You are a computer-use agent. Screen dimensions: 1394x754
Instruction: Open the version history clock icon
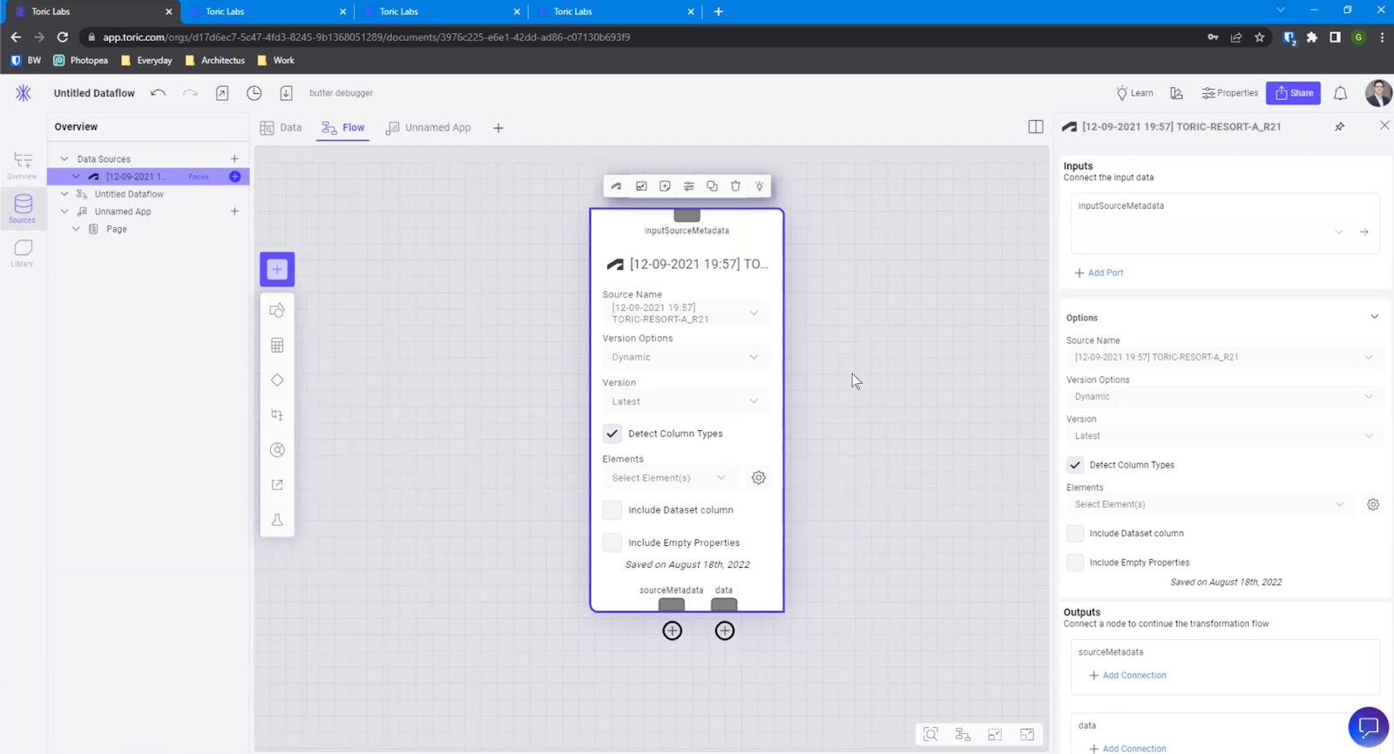click(254, 93)
